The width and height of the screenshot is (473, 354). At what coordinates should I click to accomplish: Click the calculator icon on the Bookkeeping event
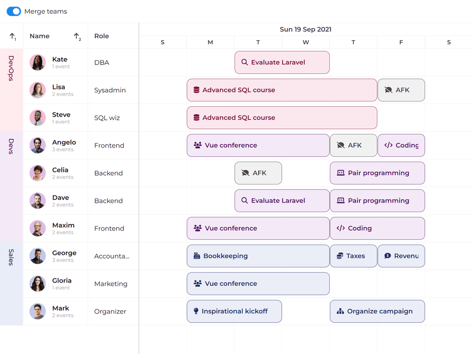coord(197,256)
